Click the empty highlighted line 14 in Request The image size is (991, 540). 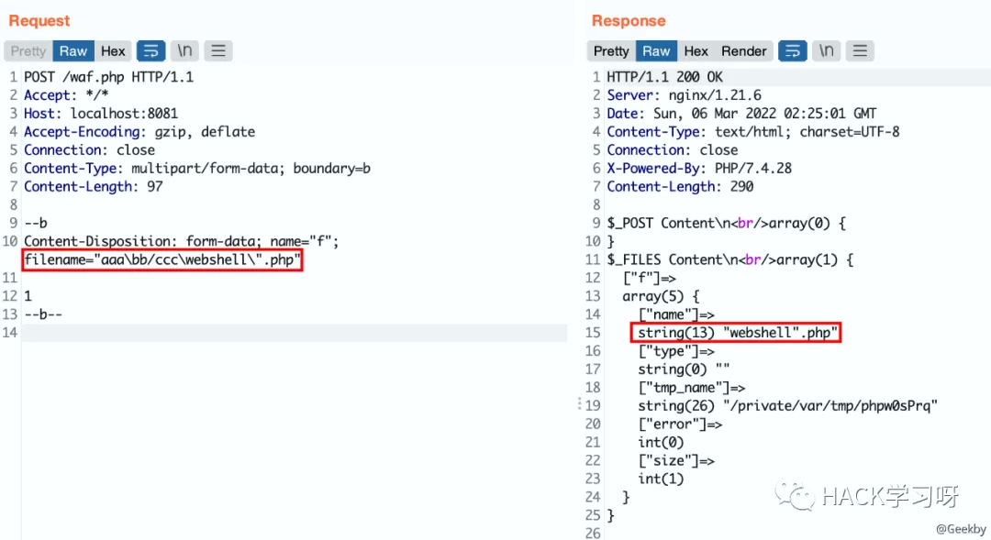coord(294,333)
